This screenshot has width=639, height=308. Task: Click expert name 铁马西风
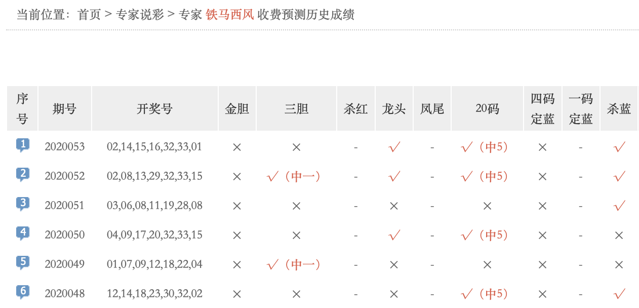(229, 15)
